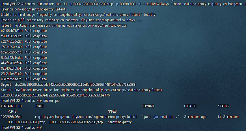This screenshot has height=131, width=246.
Task: Select layer 8047dd9bed7c Pull complete line
Action: pyautogui.click(x=24, y=79)
